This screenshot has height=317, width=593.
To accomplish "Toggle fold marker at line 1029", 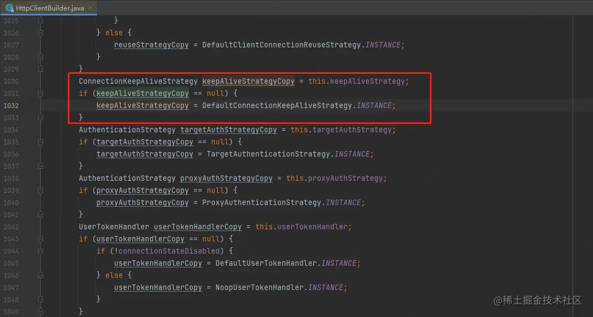I will (40, 69).
